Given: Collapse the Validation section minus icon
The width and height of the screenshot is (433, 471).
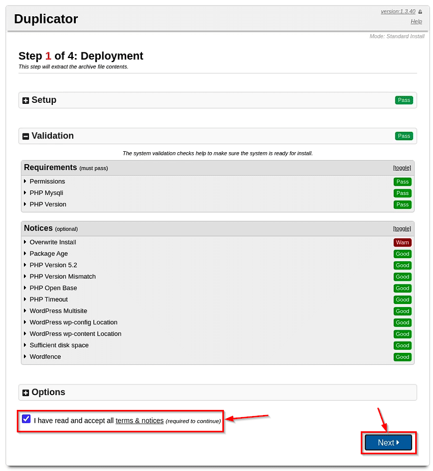Looking at the screenshot, I should tap(26, 136).
